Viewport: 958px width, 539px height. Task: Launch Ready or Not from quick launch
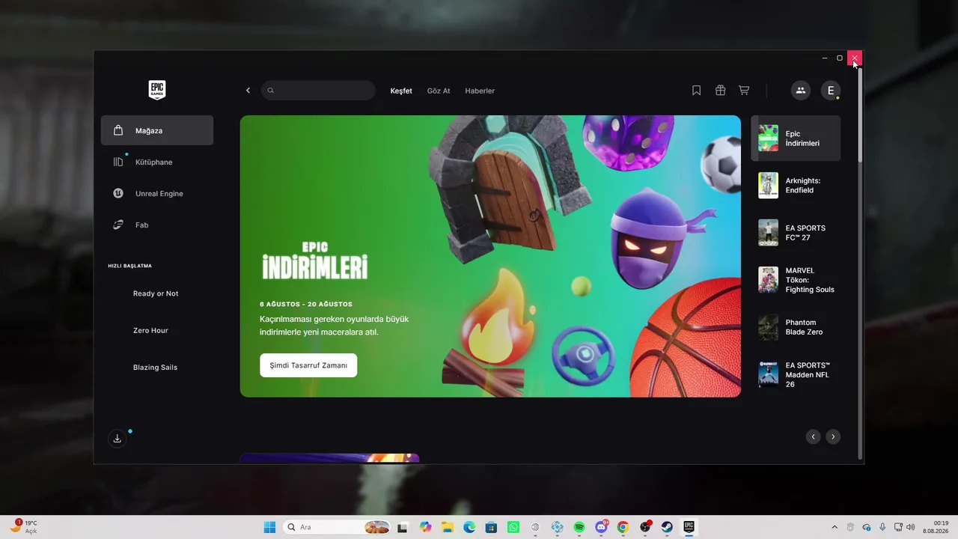point(157,293)
